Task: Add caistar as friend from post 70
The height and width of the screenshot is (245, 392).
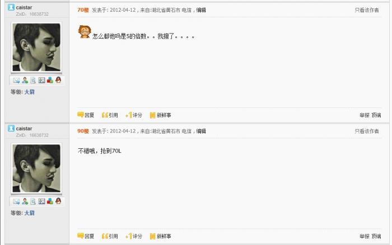Action: [x=25, y=80]
